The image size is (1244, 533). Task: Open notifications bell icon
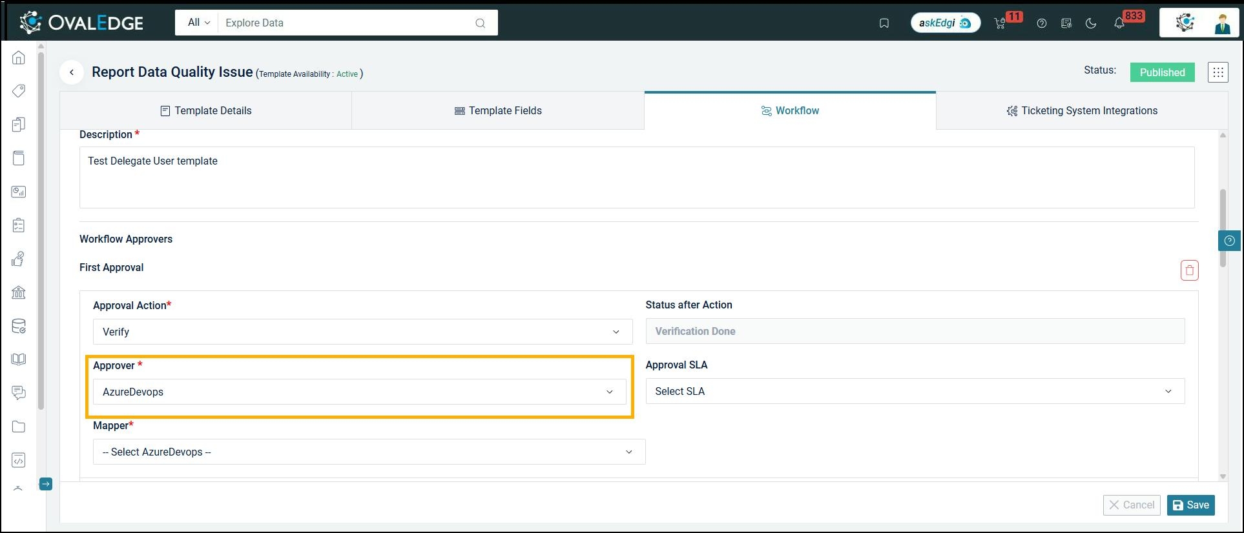coord(1119,23)
